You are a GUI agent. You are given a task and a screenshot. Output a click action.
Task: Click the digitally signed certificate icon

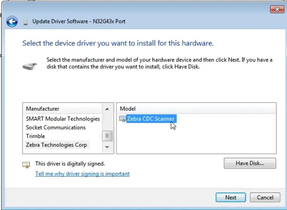point(26,165)
